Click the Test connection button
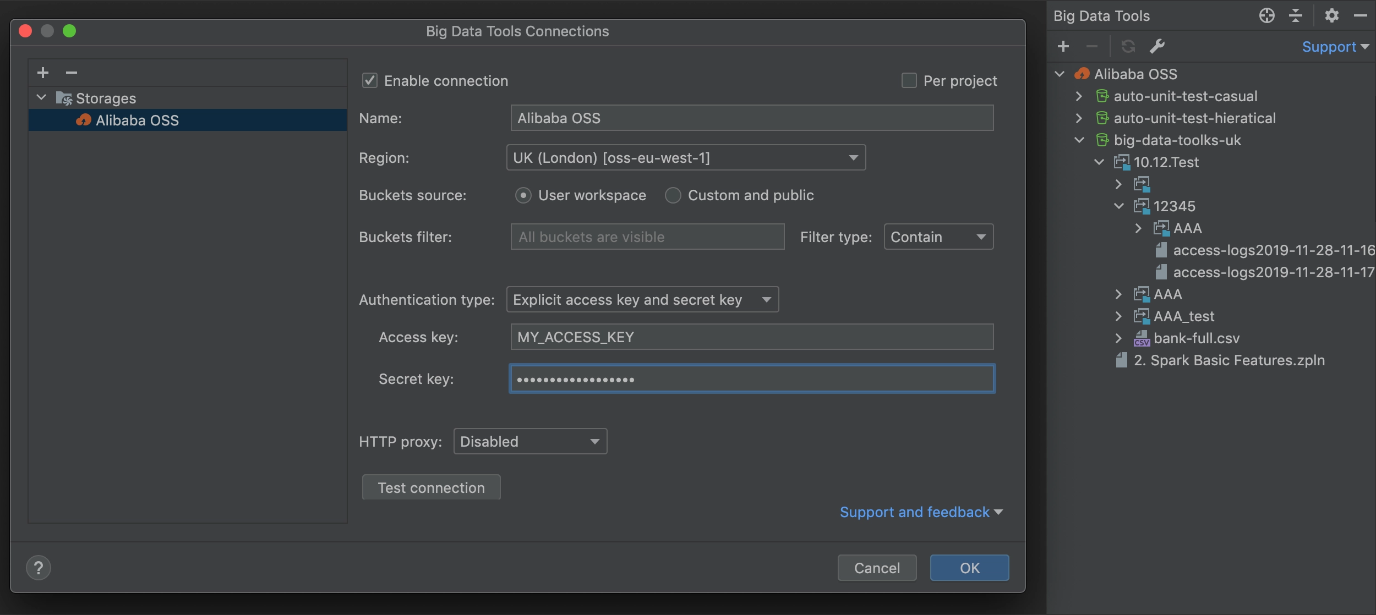This screenshot has height=615, width=1376. [x=431, y=487]
